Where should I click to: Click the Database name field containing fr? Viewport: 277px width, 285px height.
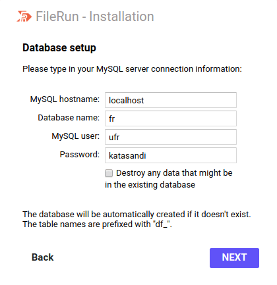(x=171, y=118)
